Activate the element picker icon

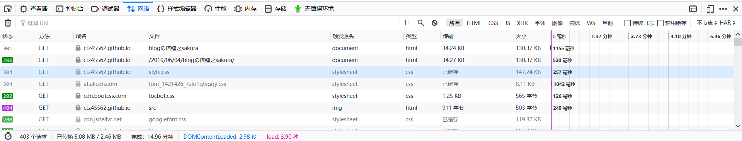click(x=8, y=8)
